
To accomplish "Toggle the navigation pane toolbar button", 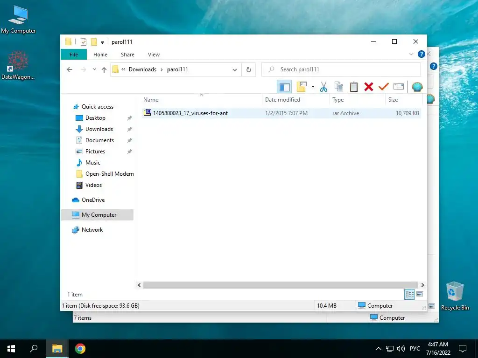I will click(284, 87).
